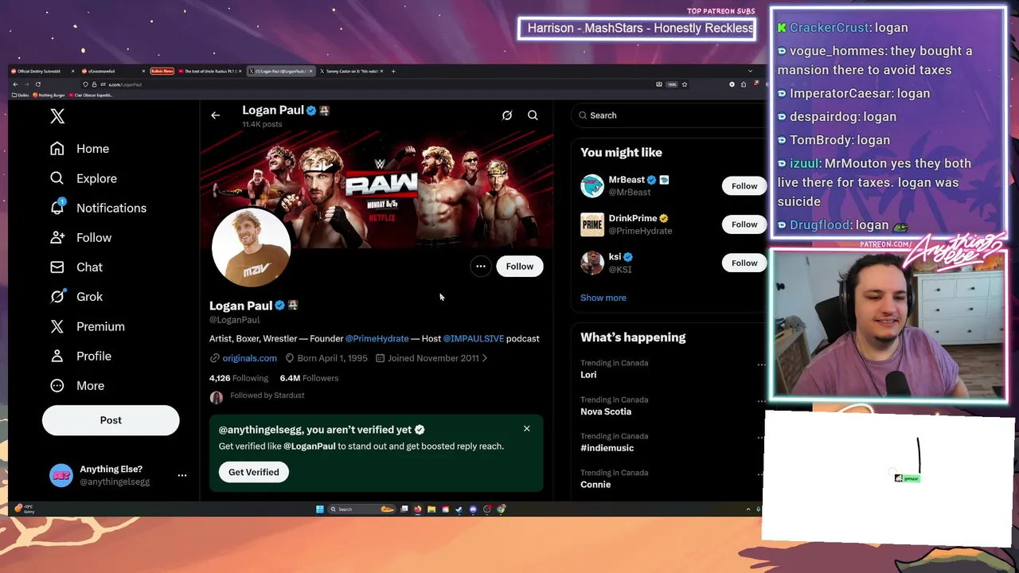The width and height of the screenshot is (1019, 573).
Task: Click the browser back button
Action: coord(15,84)
